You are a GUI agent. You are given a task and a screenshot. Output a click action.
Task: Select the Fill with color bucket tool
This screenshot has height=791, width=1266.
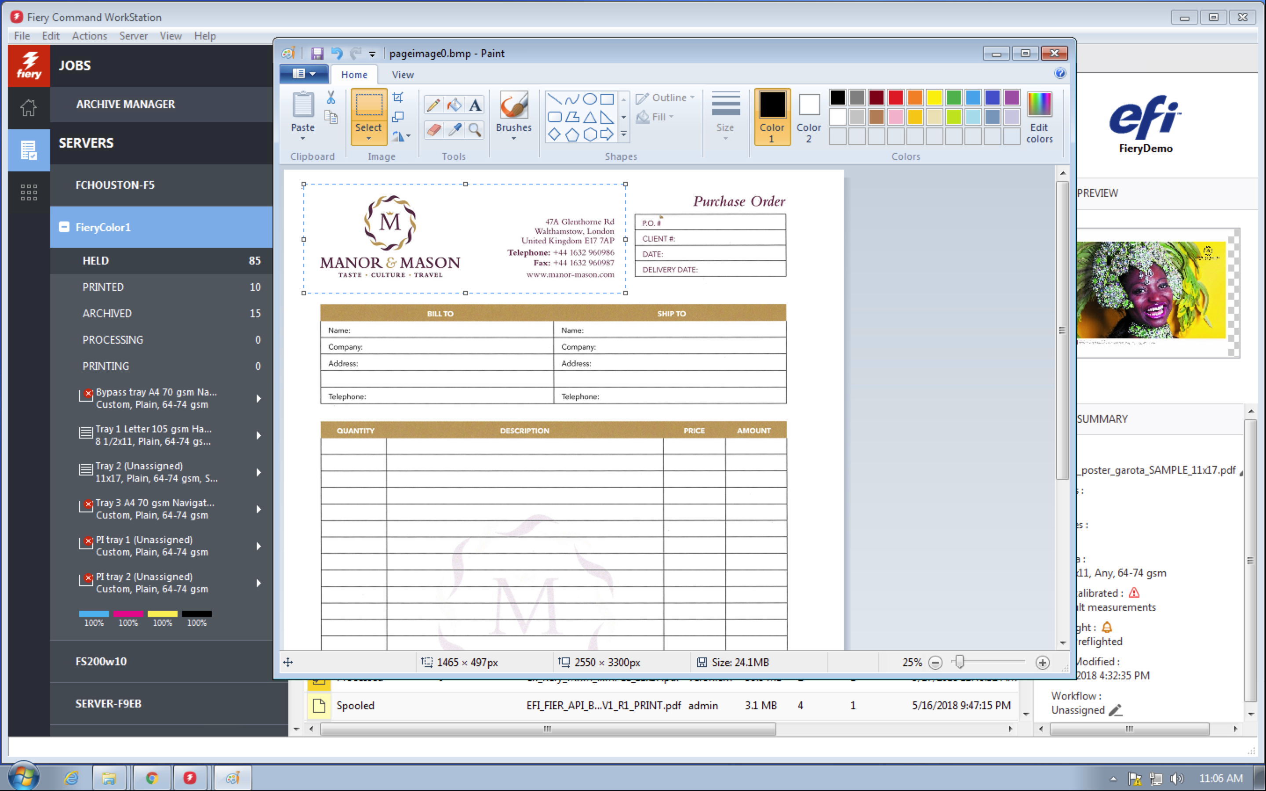(x=454, y=105)
